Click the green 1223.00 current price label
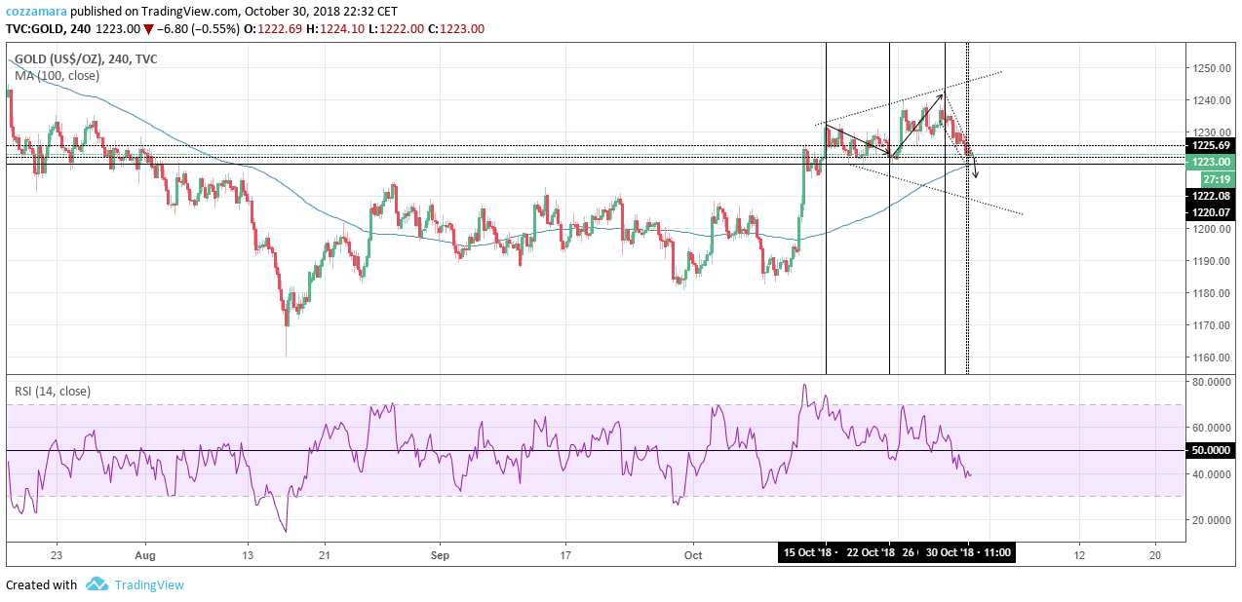 (1211, 162)
